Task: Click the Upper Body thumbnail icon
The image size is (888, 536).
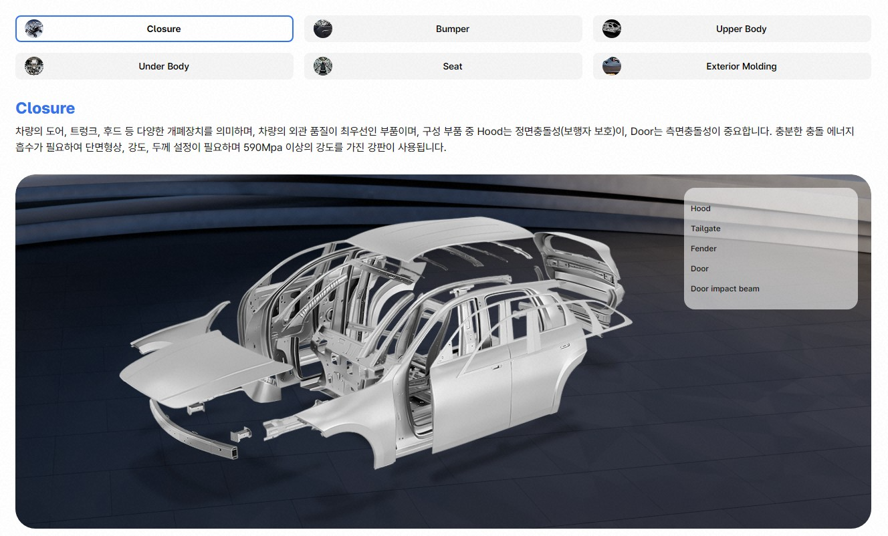Action: pos(611,29)
